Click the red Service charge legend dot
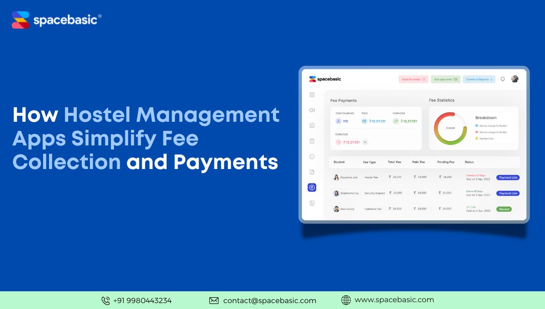This screenshot has height=309, width=545. coord(476,132)
